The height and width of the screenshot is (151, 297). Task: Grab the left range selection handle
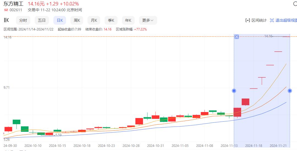click(x=234, y=91)
